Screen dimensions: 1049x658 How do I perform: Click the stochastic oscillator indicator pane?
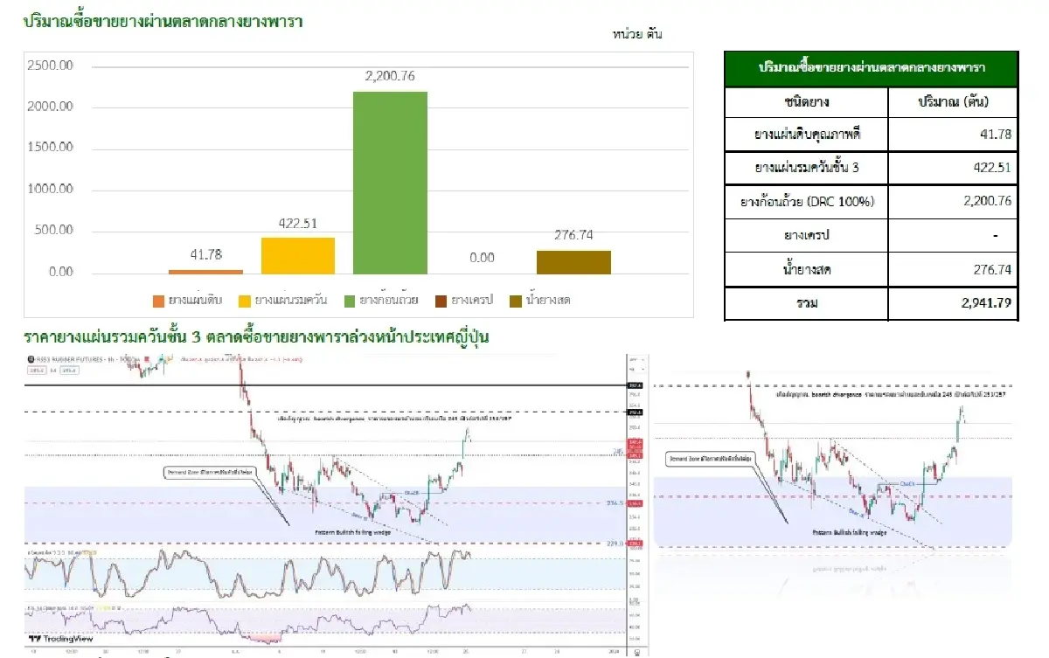point(325,572)
